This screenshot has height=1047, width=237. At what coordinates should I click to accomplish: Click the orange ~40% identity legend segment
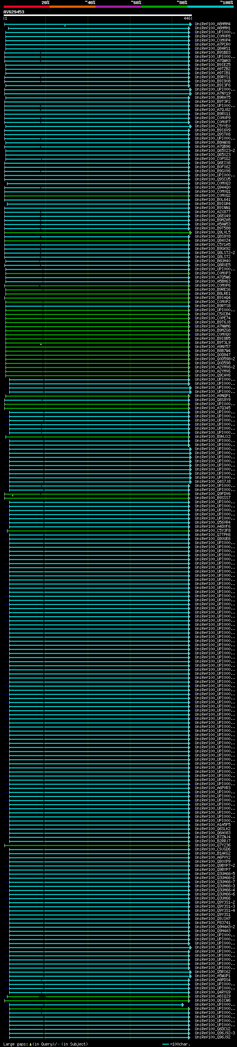point(73,7)
